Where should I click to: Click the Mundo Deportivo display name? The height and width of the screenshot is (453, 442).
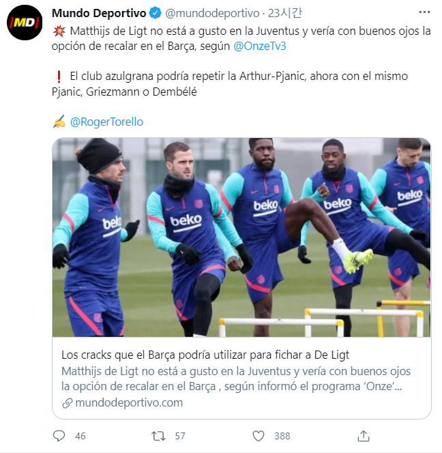click(99, 13)
